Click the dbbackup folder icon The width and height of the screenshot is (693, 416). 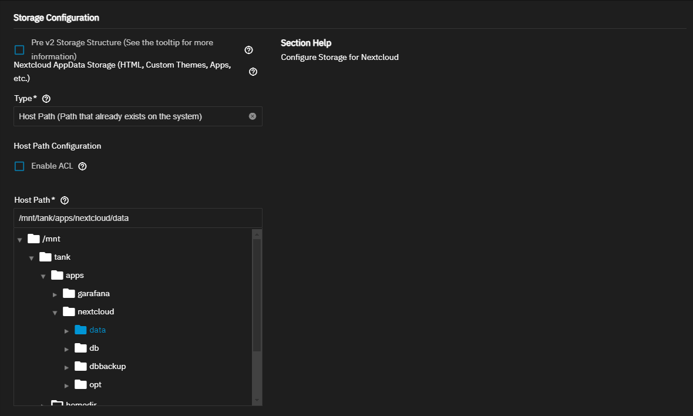click(x=80, y=366)
